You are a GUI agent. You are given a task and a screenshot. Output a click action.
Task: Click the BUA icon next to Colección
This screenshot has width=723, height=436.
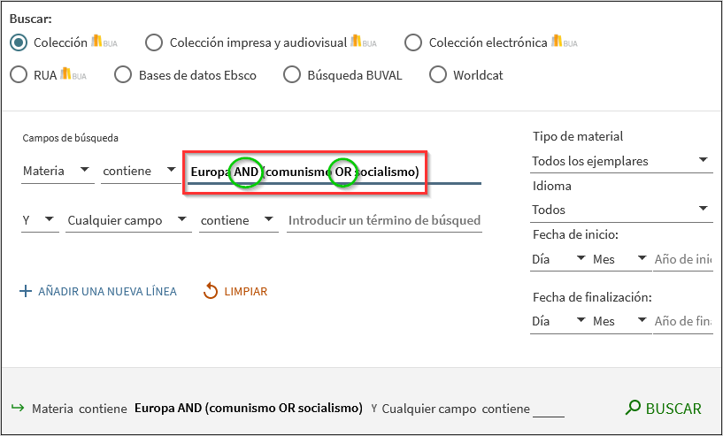pos(104,42)
